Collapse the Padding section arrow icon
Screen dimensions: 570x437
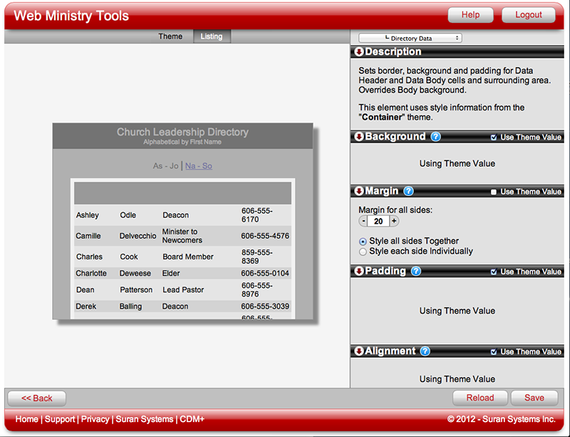click(359, 271)
